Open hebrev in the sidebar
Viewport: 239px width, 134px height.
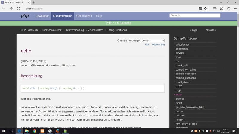tap(180, 111)
